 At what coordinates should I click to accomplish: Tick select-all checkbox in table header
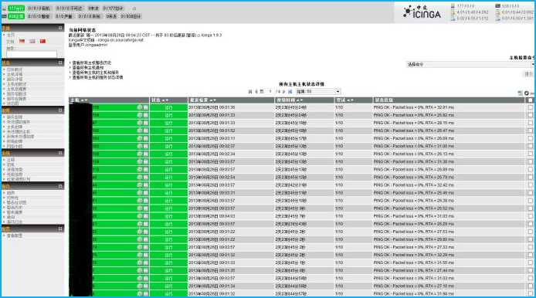click(x=530, y=100)
